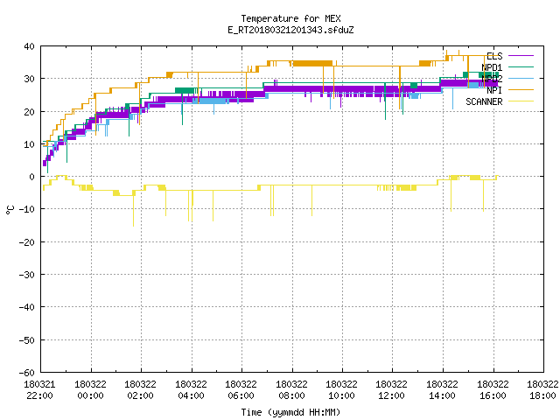This screenshot has width=560, height=420.
Task: Click the chart title 'Temperature for MEX'
Action: pyautogui.click(x=290, y=18)
